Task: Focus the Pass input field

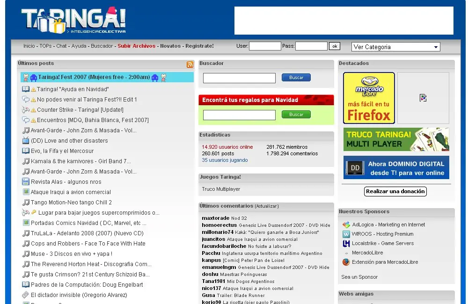Action: pos(311,46)
